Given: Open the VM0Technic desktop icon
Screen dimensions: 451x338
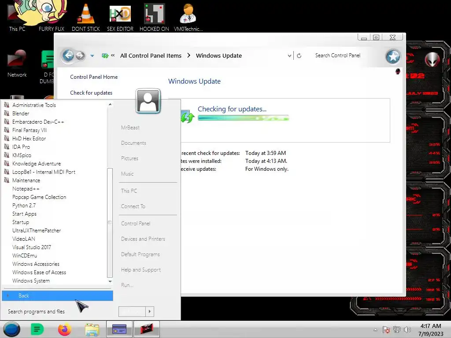Looking at the screenshot, I should click(x=188, y=17).
